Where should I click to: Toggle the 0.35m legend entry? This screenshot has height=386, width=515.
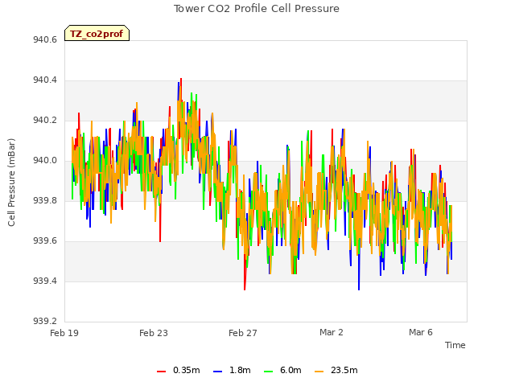coord(179,370)
